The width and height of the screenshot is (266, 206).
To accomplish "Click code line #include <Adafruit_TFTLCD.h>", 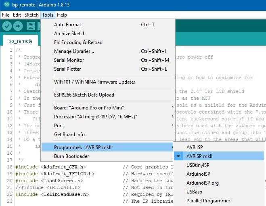I will [55, 174].
